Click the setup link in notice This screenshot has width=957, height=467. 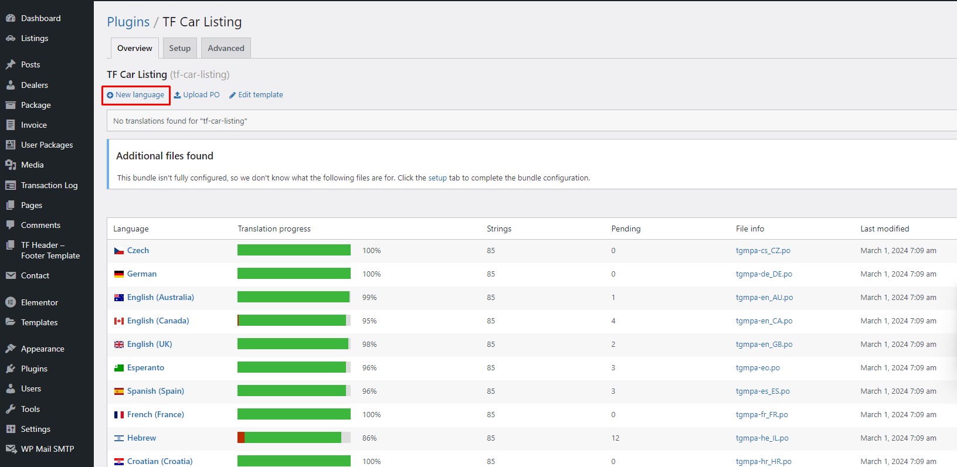point(437,178)
